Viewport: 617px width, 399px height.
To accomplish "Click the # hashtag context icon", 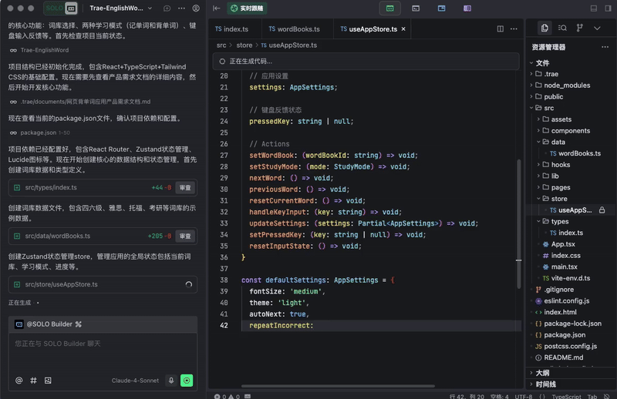I will coord(33,381).
